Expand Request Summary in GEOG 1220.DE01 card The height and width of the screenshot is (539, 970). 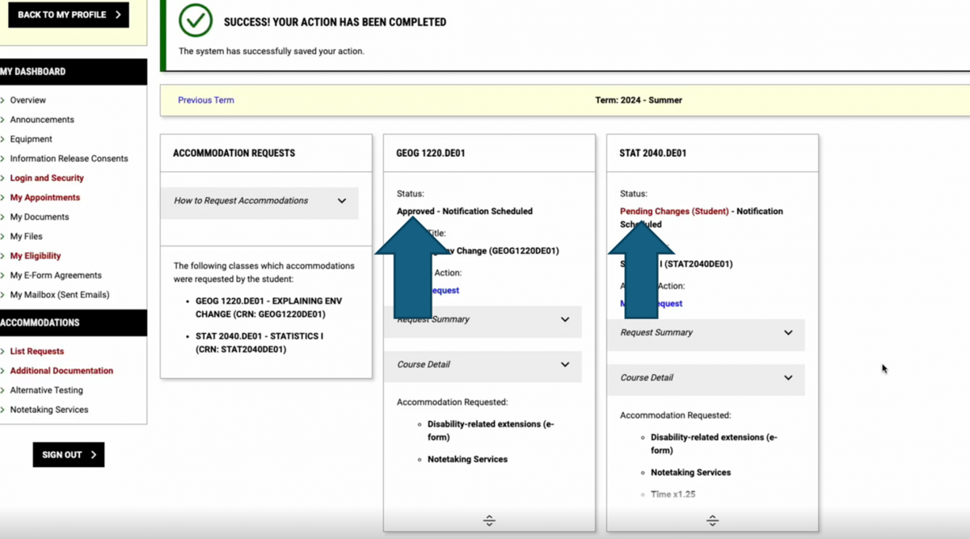[483, 320]
